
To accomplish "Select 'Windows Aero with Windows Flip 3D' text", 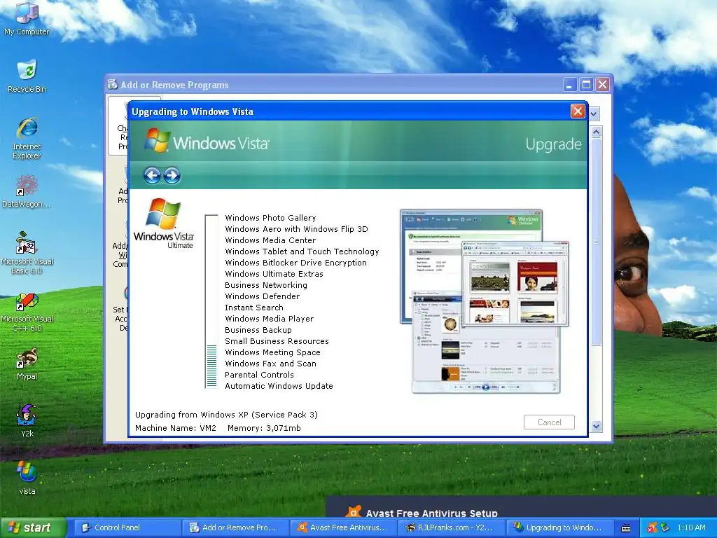I will (x=296, y=229).
